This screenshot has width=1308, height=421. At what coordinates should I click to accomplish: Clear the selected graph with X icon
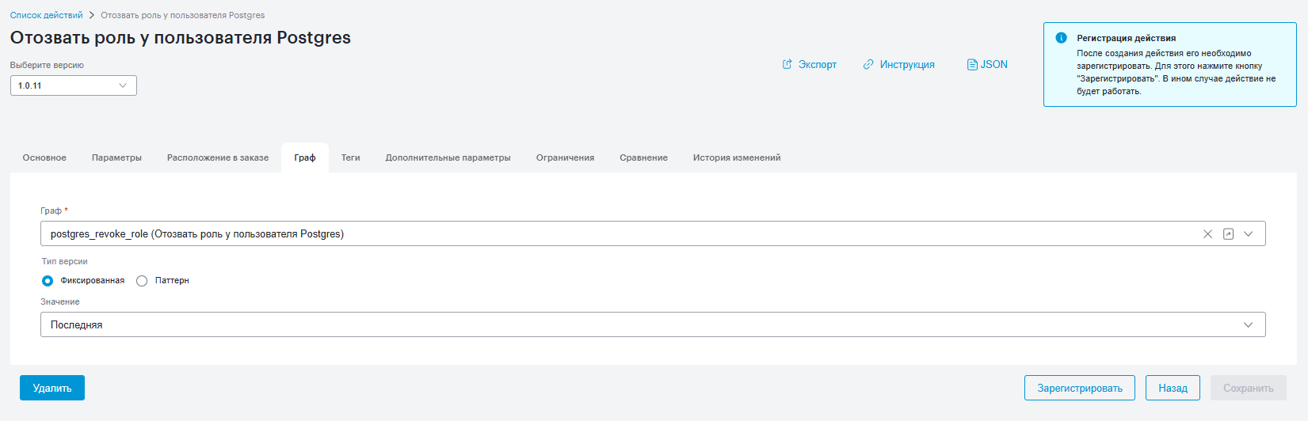click(x=1207, y=233)
